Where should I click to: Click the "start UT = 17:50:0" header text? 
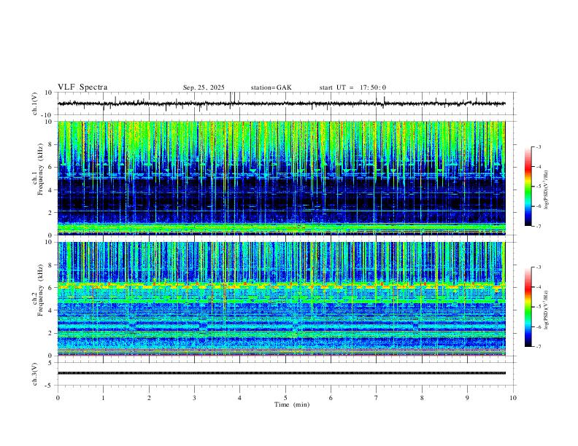point(352,87)
